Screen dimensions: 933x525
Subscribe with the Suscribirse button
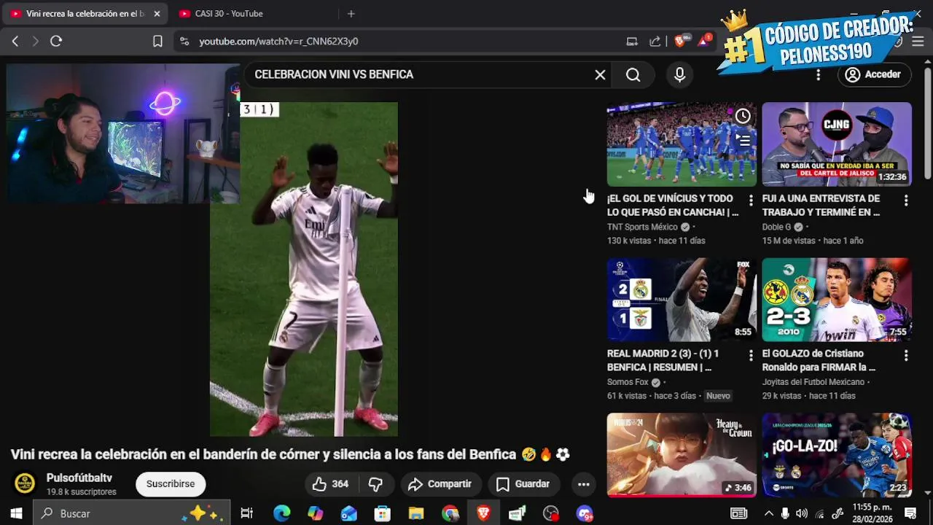click(x=171, y=483)
